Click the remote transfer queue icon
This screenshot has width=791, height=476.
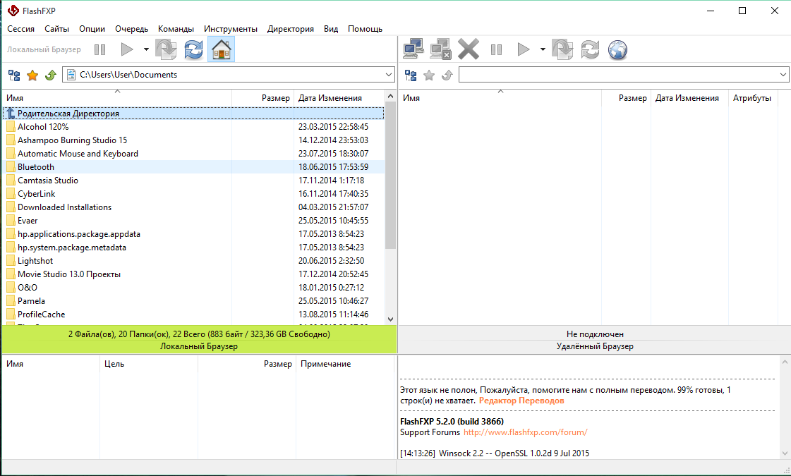point(562,49)
